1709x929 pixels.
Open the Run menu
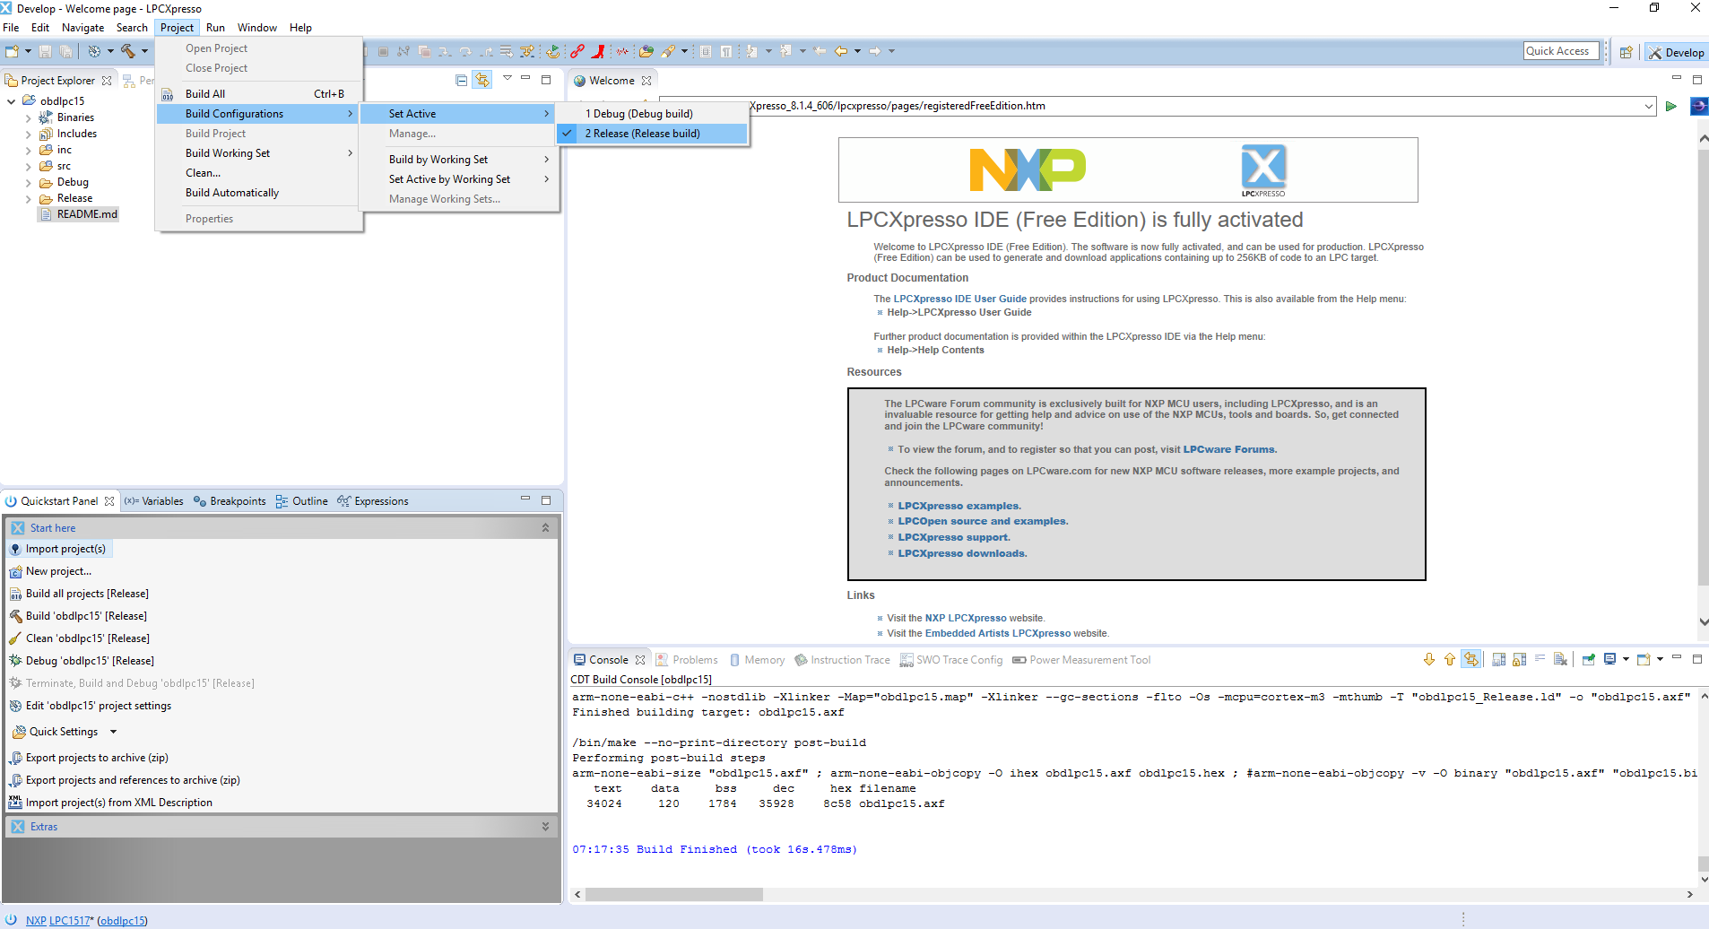[215, 28]
